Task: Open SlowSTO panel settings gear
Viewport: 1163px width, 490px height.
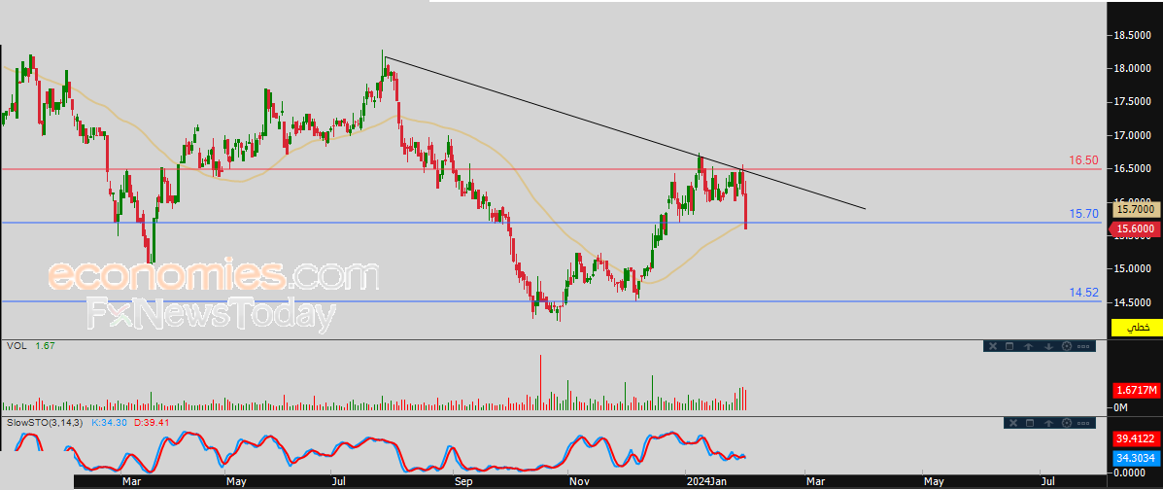Action: tap(1067, 423)
